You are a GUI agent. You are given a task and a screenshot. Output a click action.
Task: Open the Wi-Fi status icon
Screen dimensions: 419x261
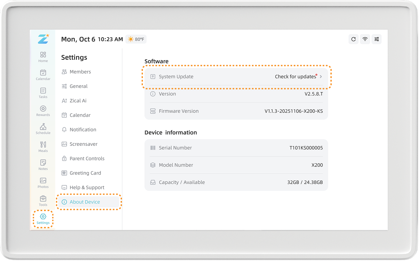(365, 39)
